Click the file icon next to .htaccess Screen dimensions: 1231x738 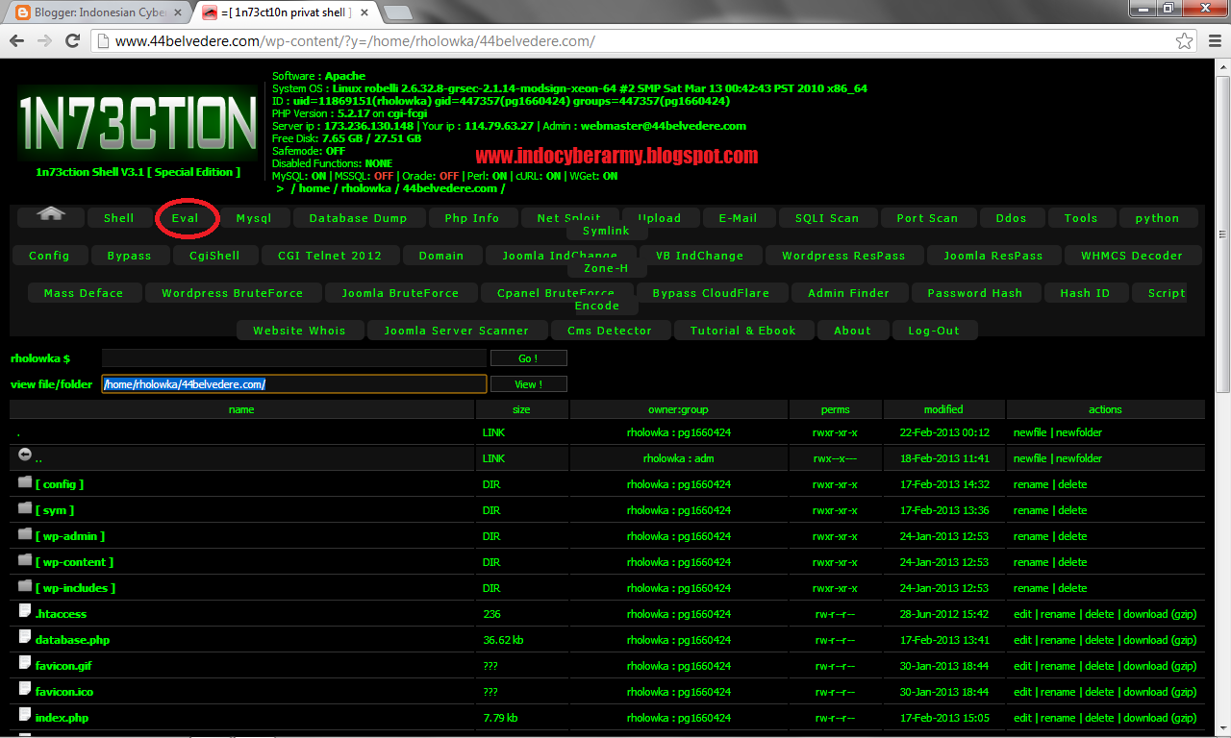point(25,611)
